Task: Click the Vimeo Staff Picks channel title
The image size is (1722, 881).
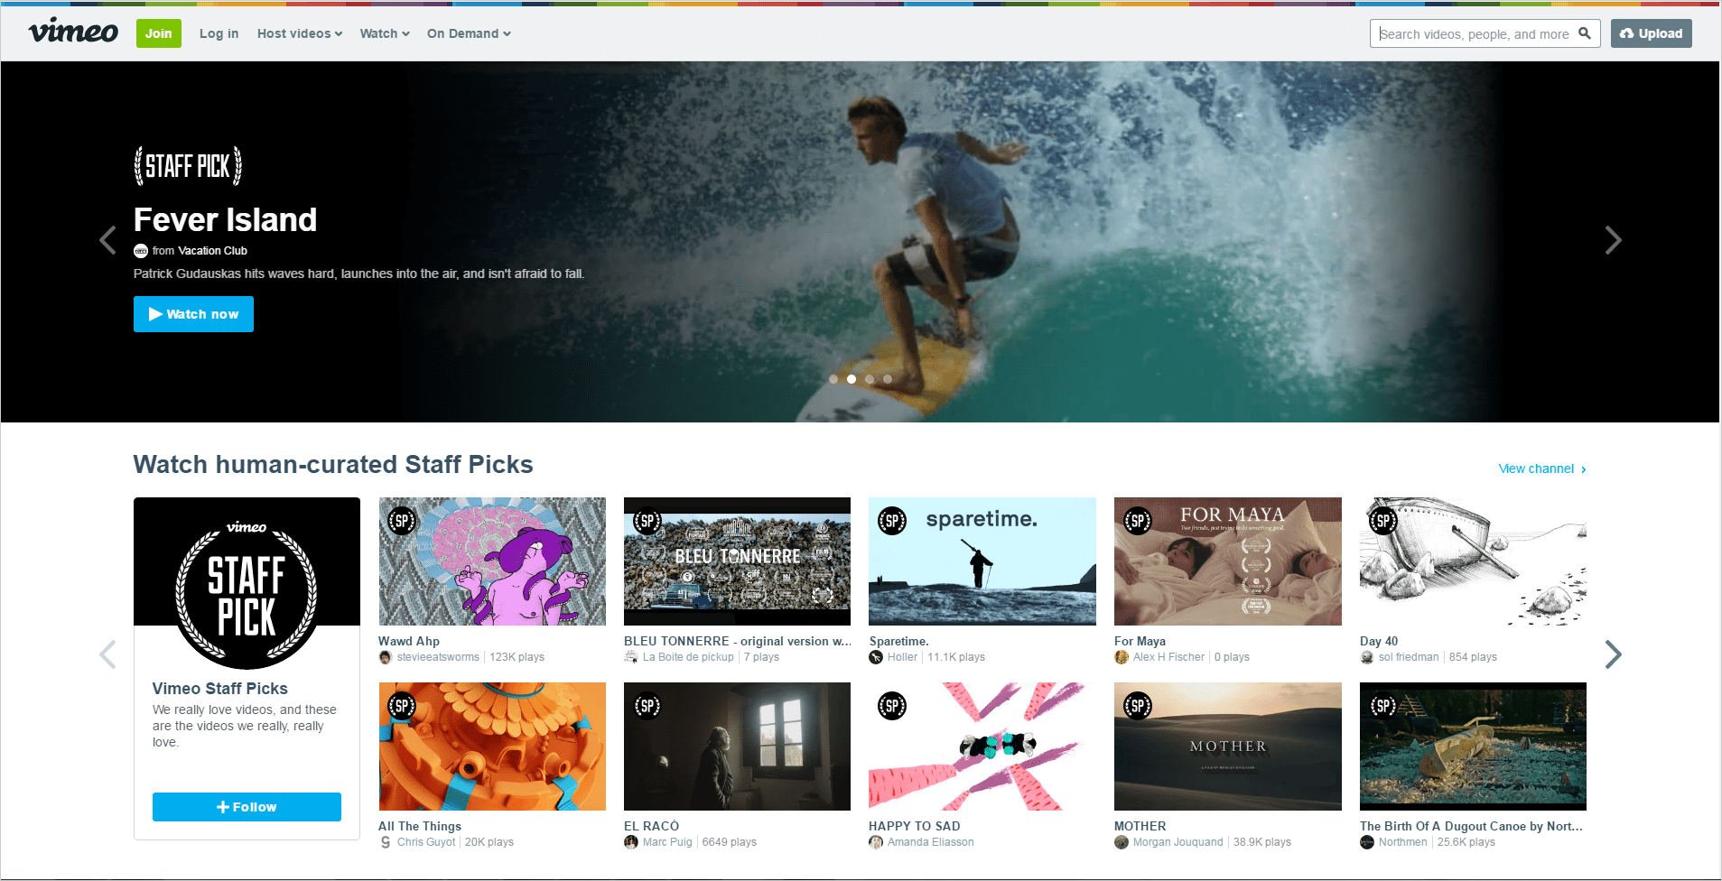Action: coord(220,689)
